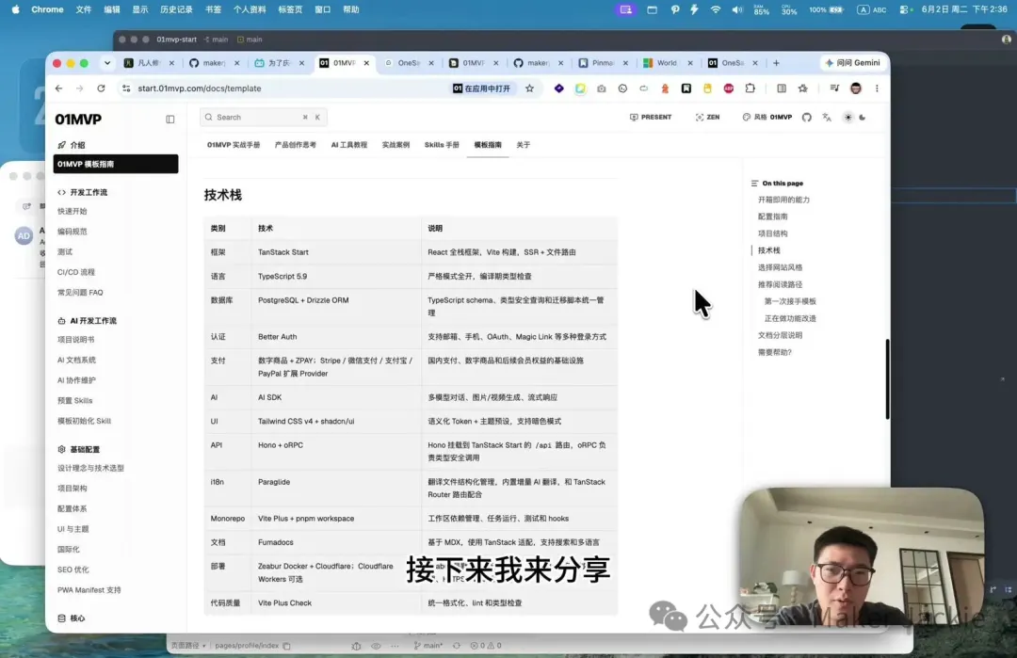Screen dimensions: 1017x658
Task: Open CI/CD 流程 in sidebar
Action: [76, 272]
